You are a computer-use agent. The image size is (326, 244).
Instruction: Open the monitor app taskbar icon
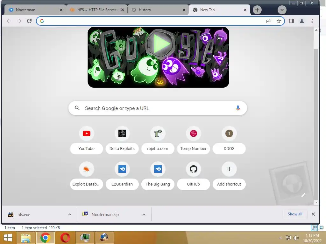85,238
